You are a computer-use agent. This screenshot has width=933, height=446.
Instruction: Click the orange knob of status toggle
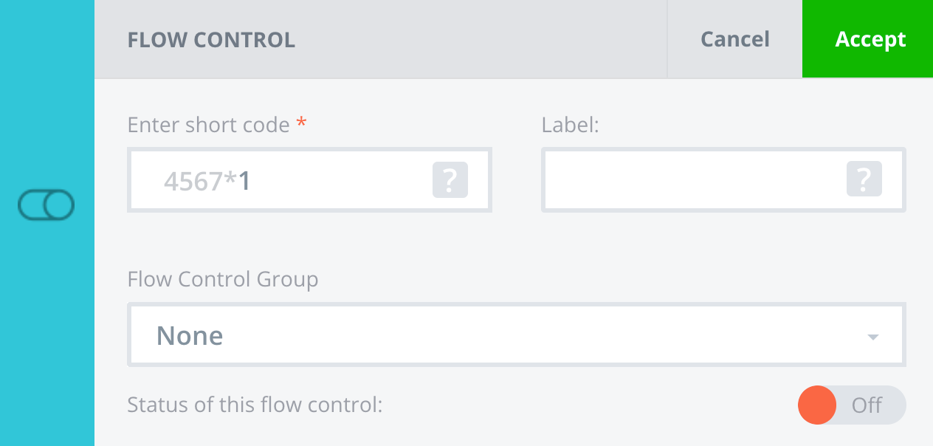point(817,405)
